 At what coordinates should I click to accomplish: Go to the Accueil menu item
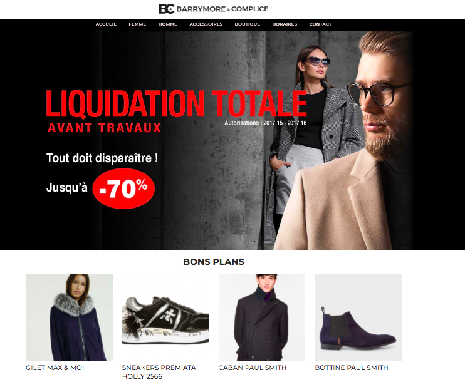click(x=106, y=24)
